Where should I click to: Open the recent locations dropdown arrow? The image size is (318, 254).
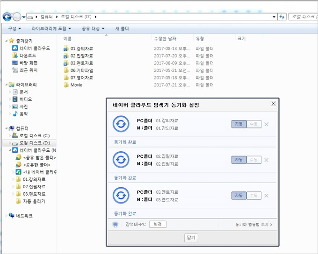pyautogui.click(x=24, y=17)
